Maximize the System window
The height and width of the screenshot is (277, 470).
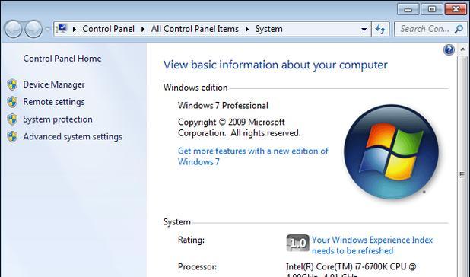(x=432, y=9)
